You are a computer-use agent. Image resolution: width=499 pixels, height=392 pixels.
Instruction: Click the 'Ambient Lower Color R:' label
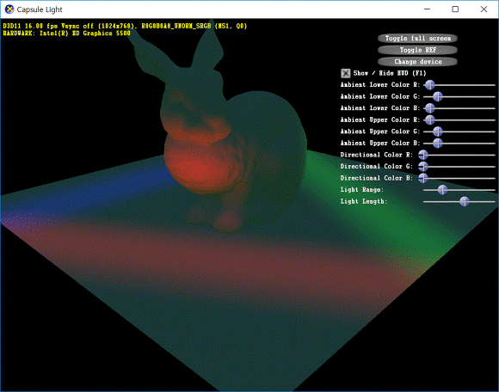[380, 85]
